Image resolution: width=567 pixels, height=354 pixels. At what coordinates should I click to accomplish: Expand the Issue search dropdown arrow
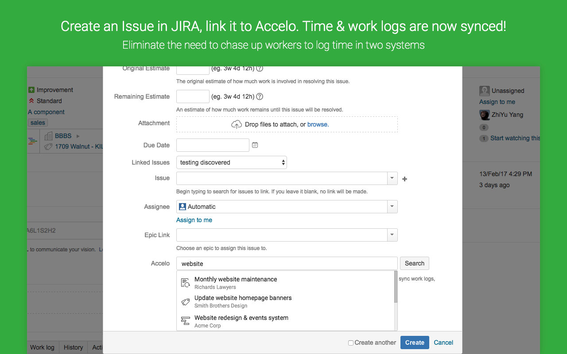392,178
